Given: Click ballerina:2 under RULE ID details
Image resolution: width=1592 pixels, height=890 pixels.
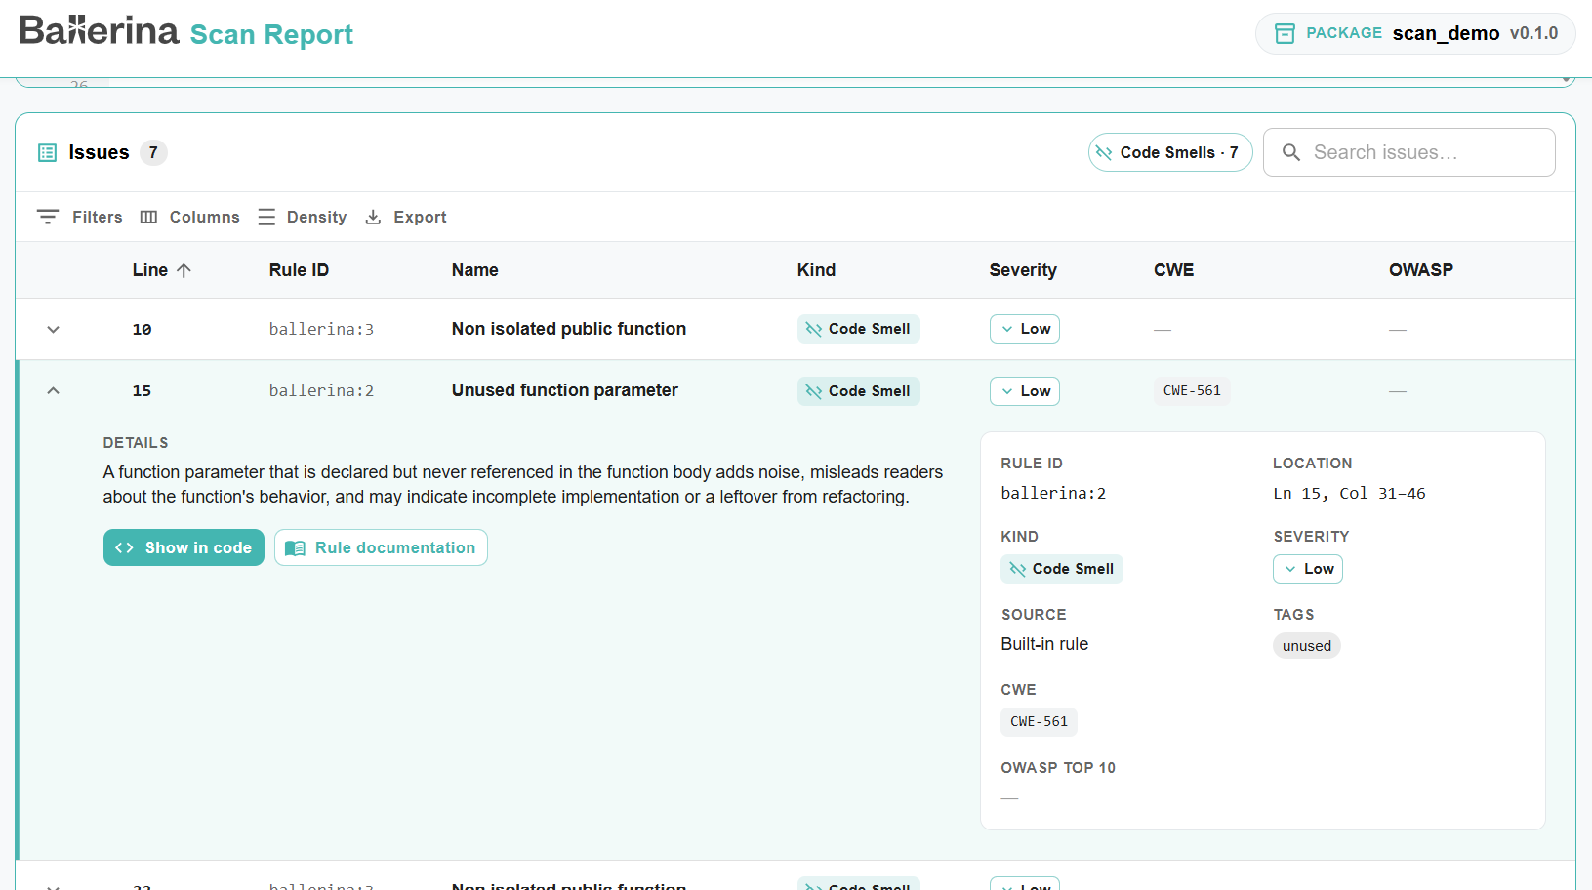Looking at the screenshot, I should [1053, 494].
